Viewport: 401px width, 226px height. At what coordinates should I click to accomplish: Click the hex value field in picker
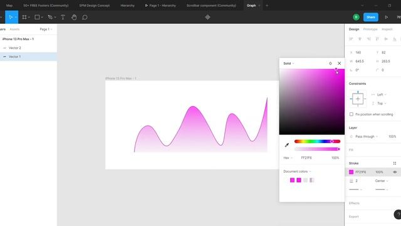tap(306, 158)
